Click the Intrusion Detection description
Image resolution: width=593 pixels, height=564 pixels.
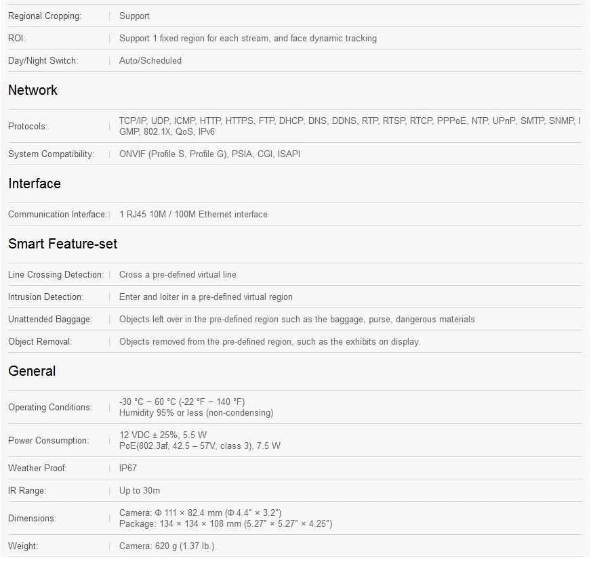(x=206, y=297)
